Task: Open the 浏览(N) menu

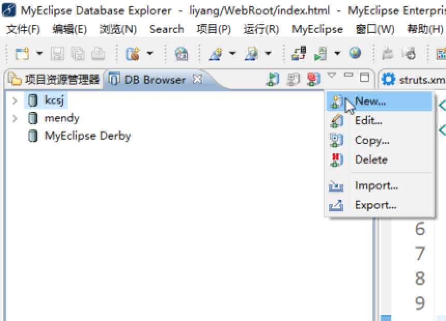Action: pos(118,30)
